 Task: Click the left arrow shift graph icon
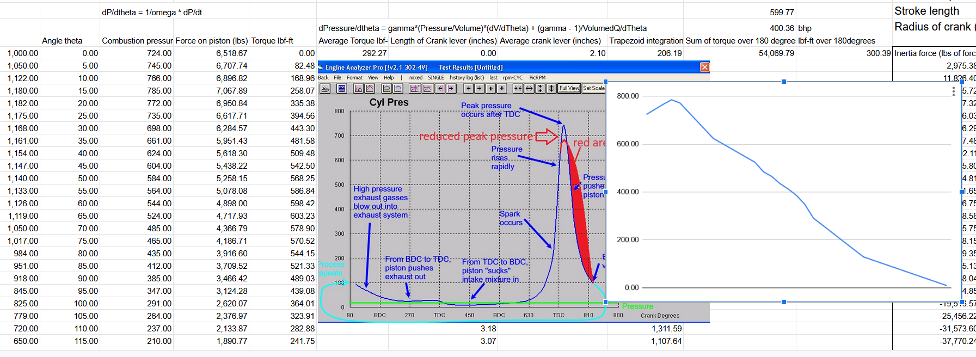[468, 88]
